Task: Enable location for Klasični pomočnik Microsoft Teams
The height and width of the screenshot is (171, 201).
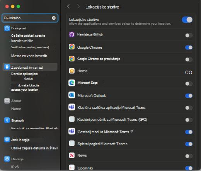Action: click(x=189, y=120)
